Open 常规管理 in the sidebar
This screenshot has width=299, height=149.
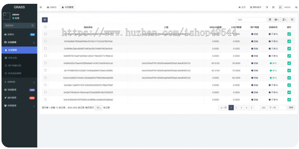(x=19, y=90)
